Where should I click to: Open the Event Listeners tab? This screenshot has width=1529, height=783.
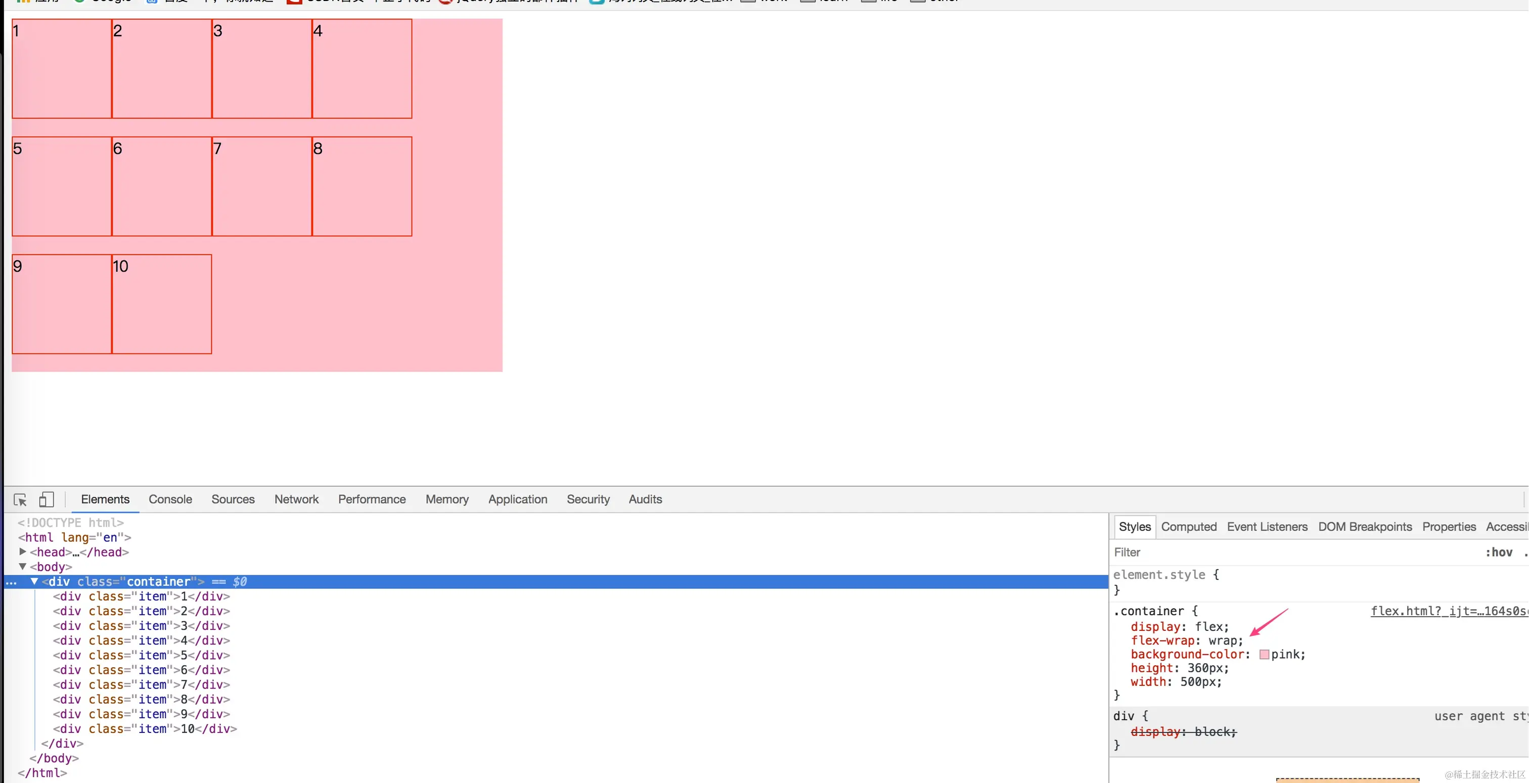(1267, 527)
